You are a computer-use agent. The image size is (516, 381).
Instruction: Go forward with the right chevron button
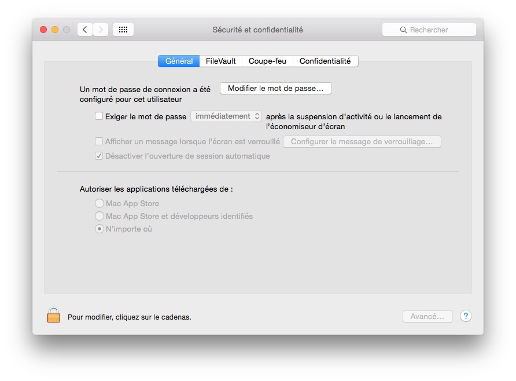pos(101,30)
